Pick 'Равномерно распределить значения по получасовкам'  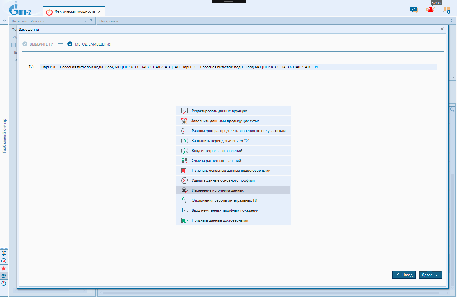click(x=233, y=131)
